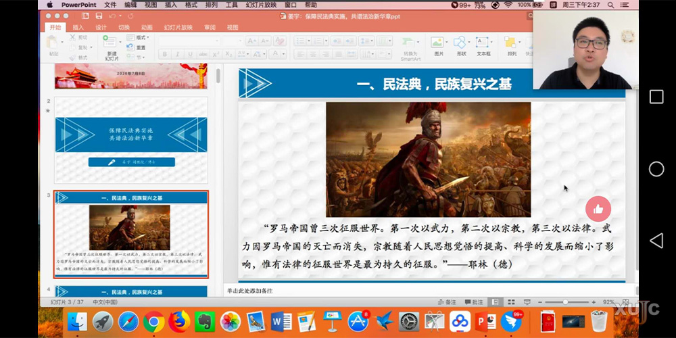Open the Insert (插入) ribbon tab

(x=78, y=28)
